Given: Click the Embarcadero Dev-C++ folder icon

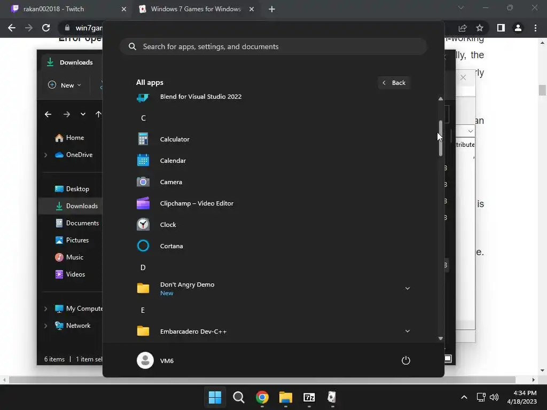Looking at the screenshot, I should [x=143, y=331].
